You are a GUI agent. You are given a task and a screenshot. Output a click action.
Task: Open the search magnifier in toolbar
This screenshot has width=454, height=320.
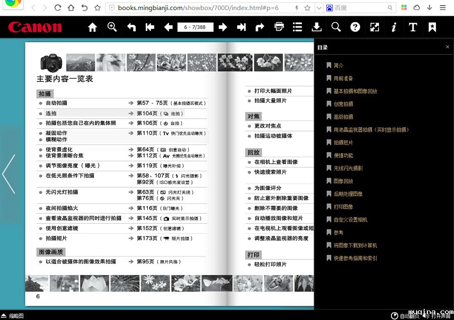(x=336, y=27)
